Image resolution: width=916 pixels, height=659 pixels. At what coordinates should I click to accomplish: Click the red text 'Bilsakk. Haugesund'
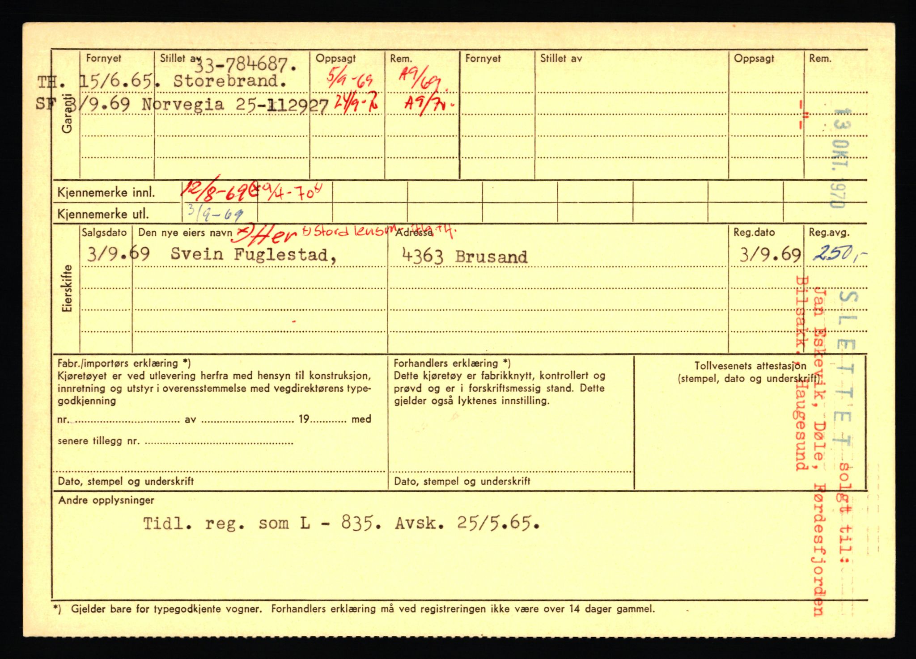pos(801,373)
